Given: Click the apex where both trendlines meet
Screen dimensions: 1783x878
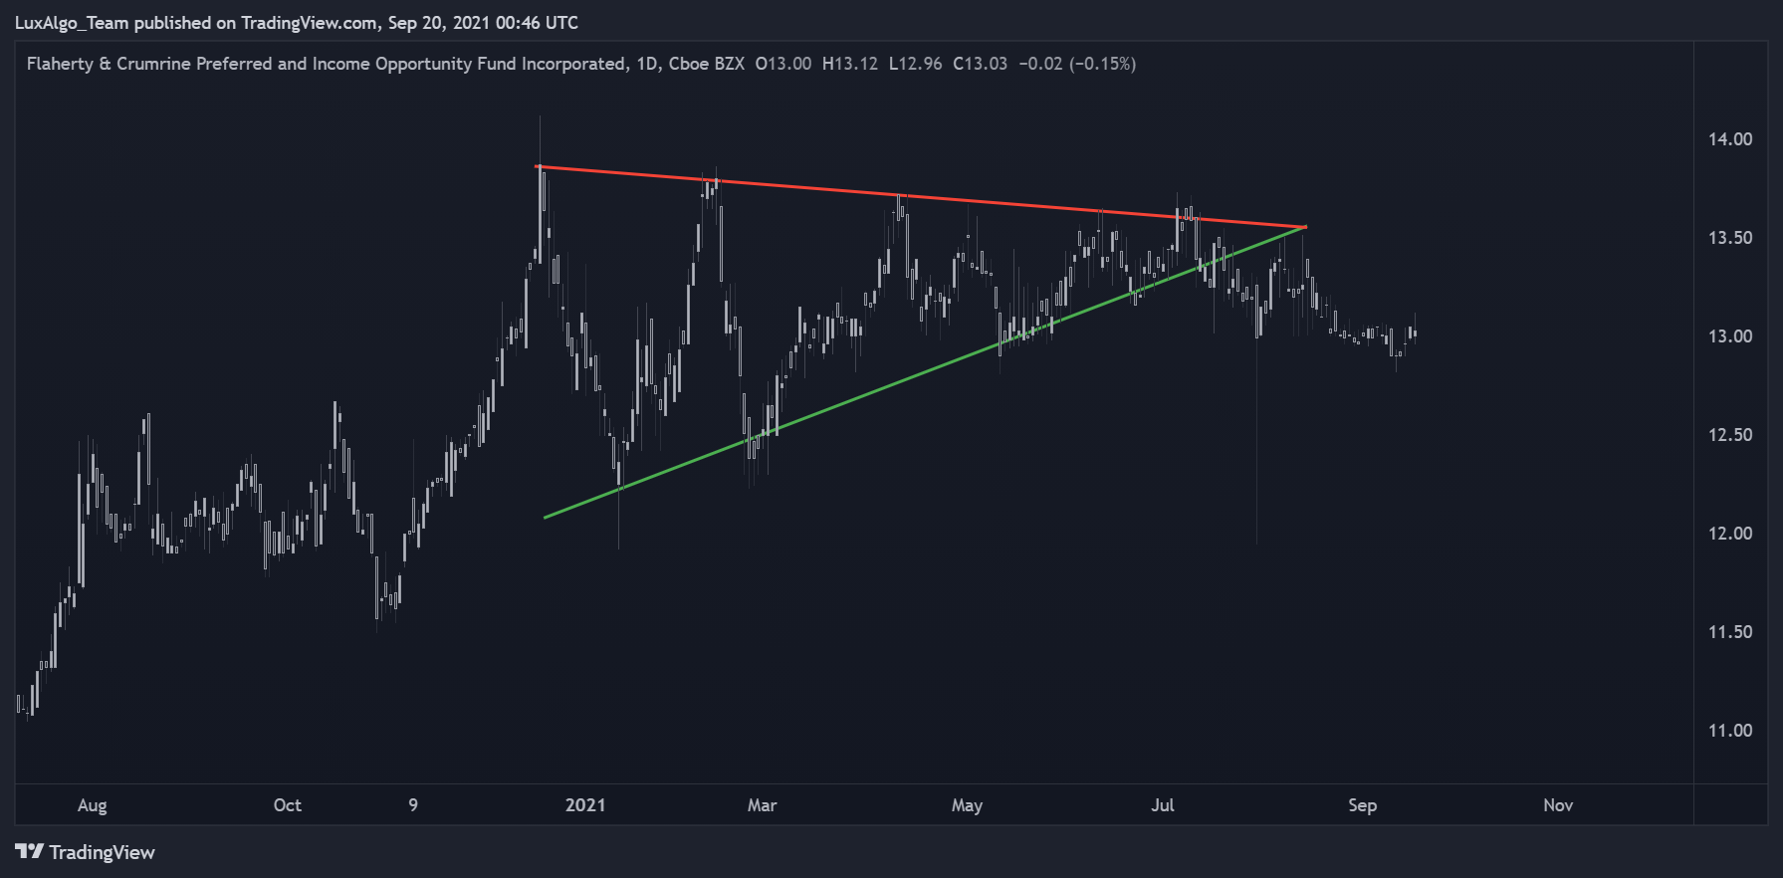Looking at the screenshot, I should pyautogui.click(x=1304, y=227).
